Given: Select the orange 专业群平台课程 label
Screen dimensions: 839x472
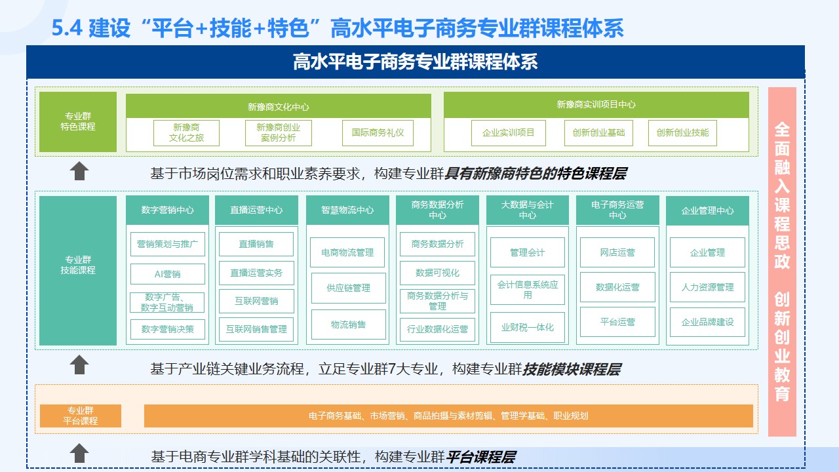Looking at the screenshot, I should pos(81,416).
